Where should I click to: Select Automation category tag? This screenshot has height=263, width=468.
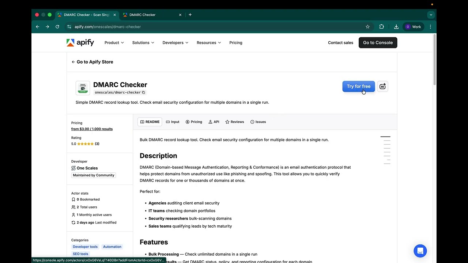(x=112, y=247)
